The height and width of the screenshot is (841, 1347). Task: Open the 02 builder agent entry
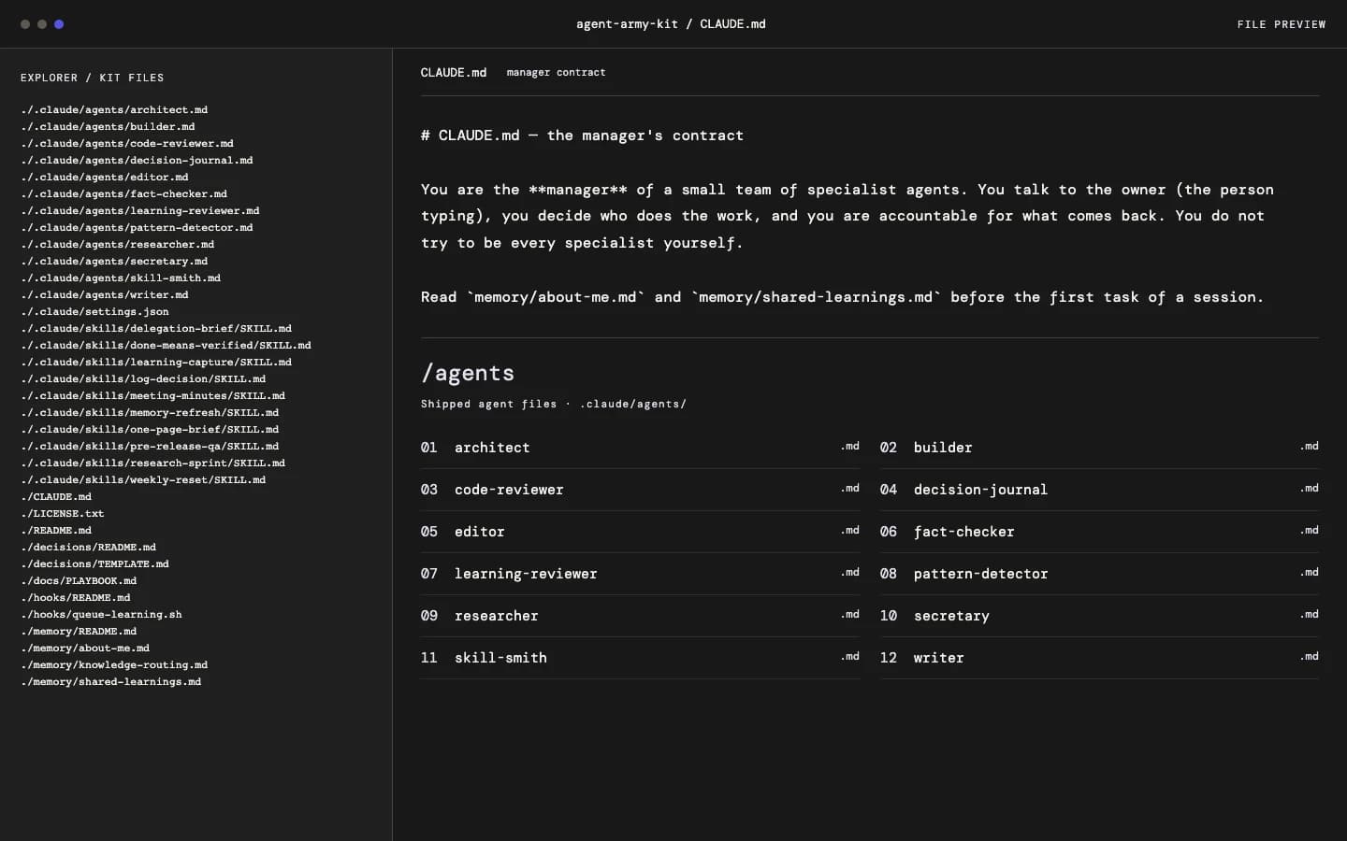pyautogui.click(x=1099, y=448)
